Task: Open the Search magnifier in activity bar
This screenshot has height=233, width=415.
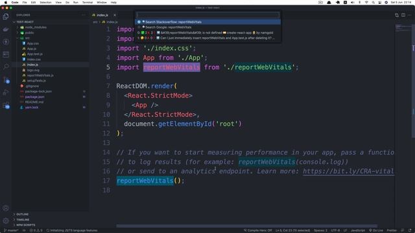Action: pos(6,67)
